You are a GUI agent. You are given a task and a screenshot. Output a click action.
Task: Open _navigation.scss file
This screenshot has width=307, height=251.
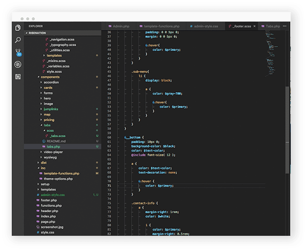pyautogui.click(x=62, y=39)
